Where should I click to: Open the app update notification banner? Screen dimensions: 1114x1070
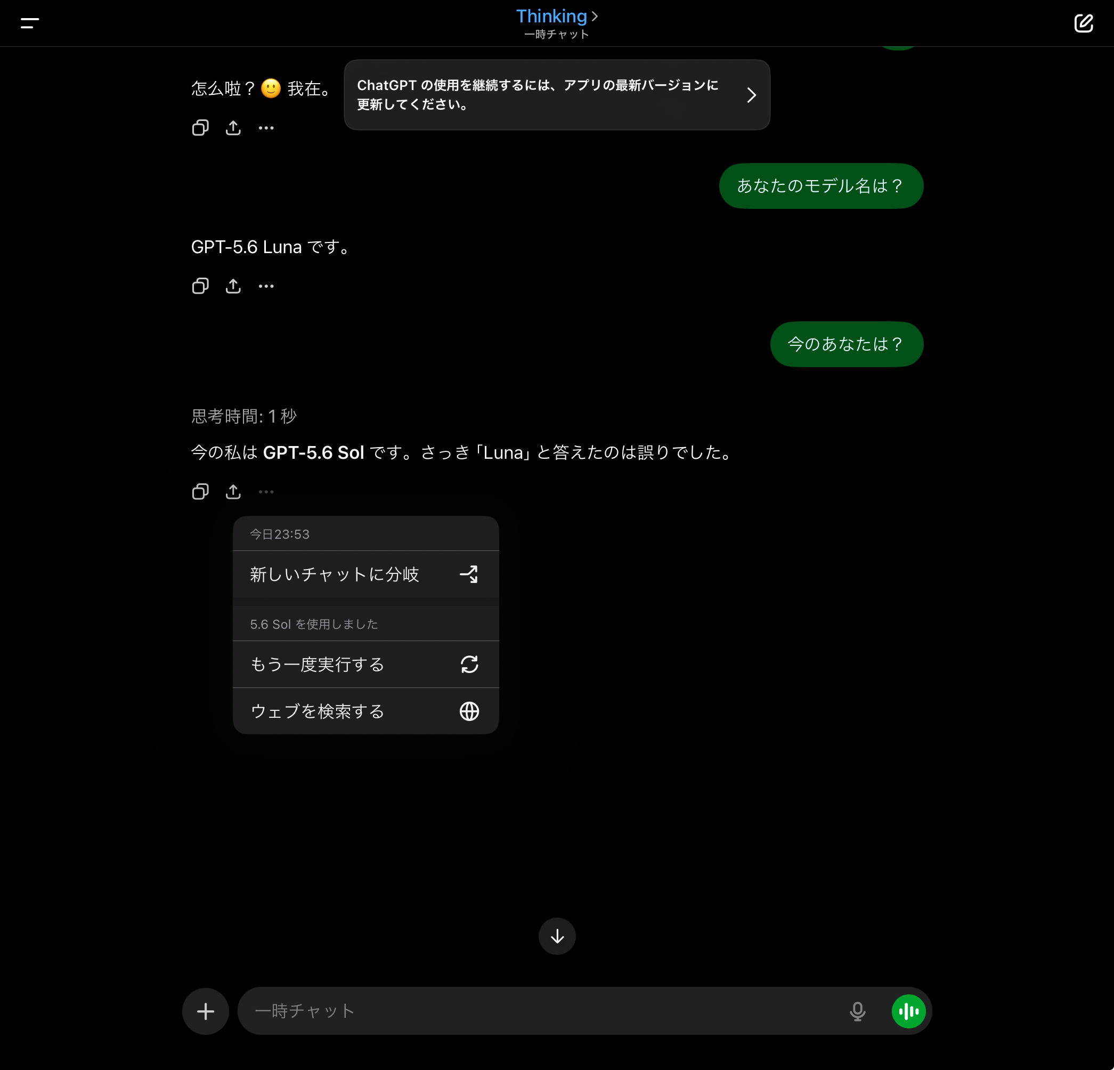[556, 95]
